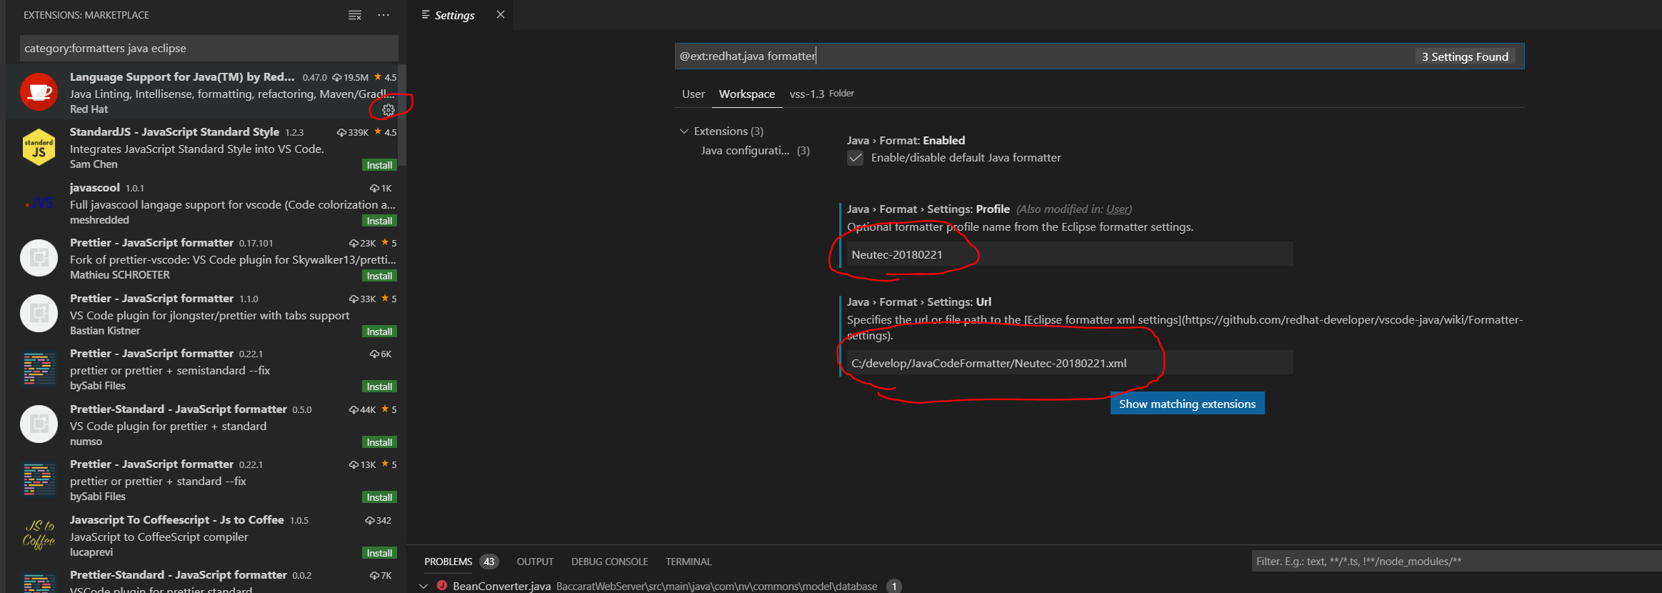
Task: Focus the problems filter input field
Action: pyautogui.click(x=1456, y=562)
